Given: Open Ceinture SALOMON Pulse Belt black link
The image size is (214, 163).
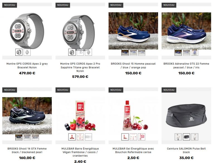Looking at the screenshot, I should [x=186, y=150].
